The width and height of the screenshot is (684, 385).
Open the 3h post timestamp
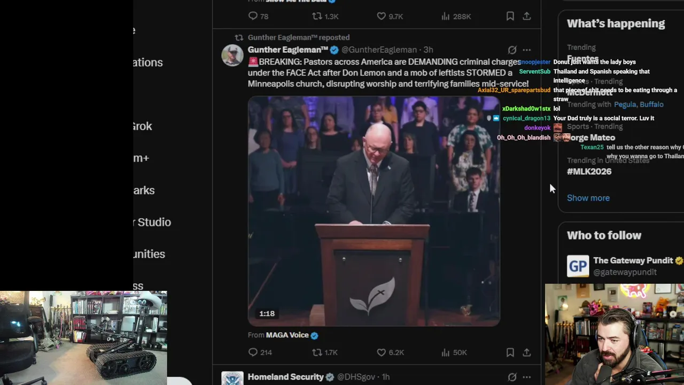click(428, 50)
